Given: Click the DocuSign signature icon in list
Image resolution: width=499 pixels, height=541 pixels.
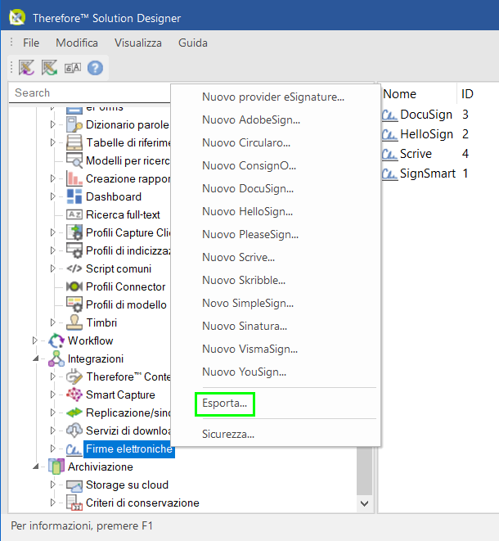Looking at the screenshot, I should [x=389, y=115].
